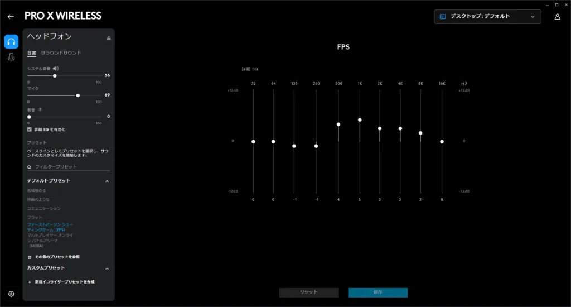Viewport: 571px width, 307px height.
Task: Click the FPS preset title
Action: tap(343, 47)
